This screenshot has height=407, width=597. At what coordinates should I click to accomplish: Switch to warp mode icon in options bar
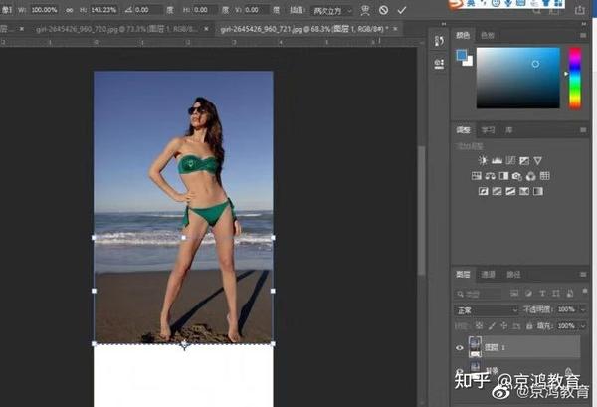[x=365, y=9]
